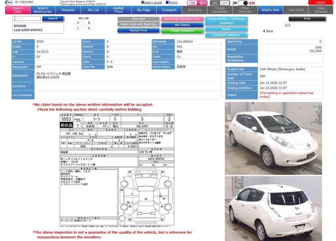Open the Search Motorcycles tab

(x=43, y=10)
